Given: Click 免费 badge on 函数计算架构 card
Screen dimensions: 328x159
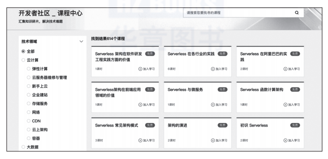Looking at the screenshot, I should coord(295,90).
